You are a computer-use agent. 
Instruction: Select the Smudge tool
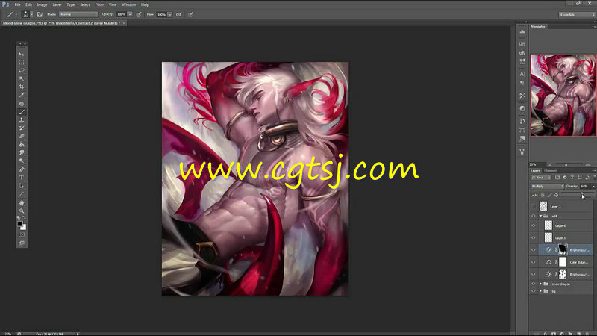point(22,153)
